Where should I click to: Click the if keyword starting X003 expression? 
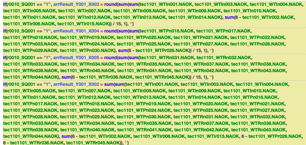click(5, 4)
